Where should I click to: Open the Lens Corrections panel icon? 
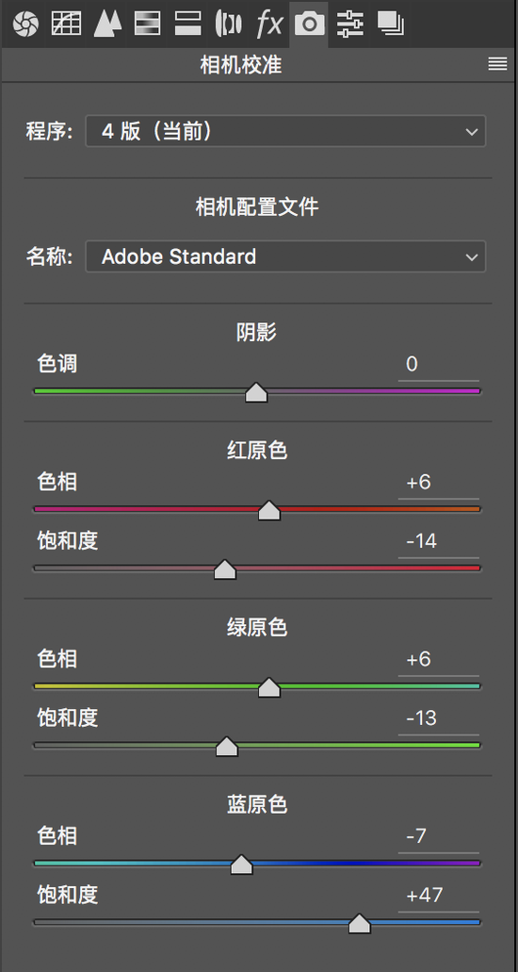pyautogui.click(x=228, y=24)
